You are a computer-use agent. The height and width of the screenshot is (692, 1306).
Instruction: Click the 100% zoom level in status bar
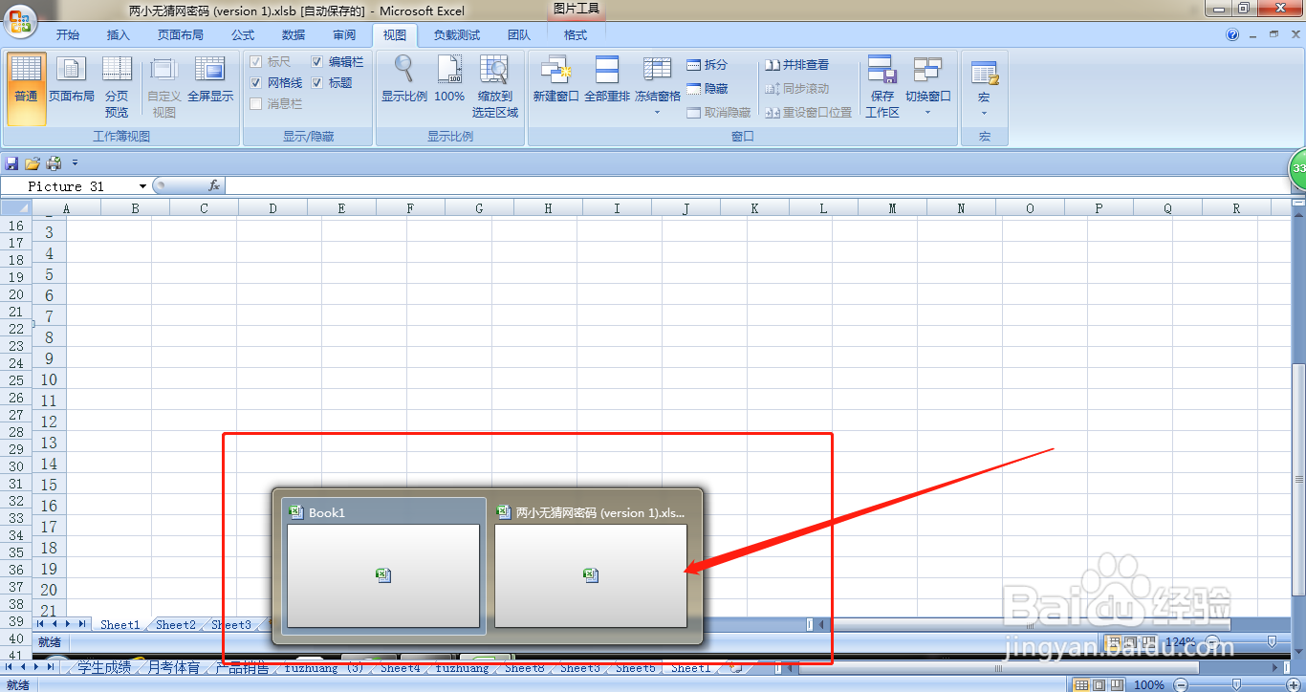1148,684
